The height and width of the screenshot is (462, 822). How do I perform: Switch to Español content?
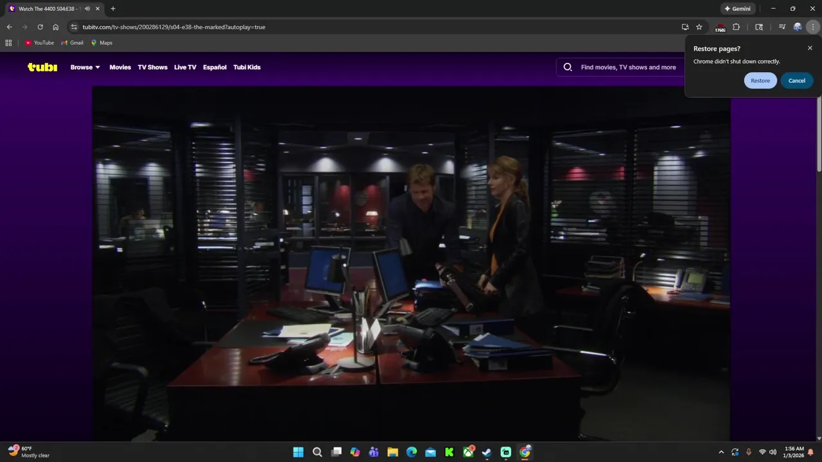tap(214, 67)
